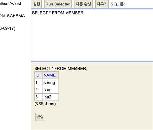This screenshot has width=153, height=130.
Task: Select the cell containing spring
Action: pyautogui.click(x=51, y=83)
